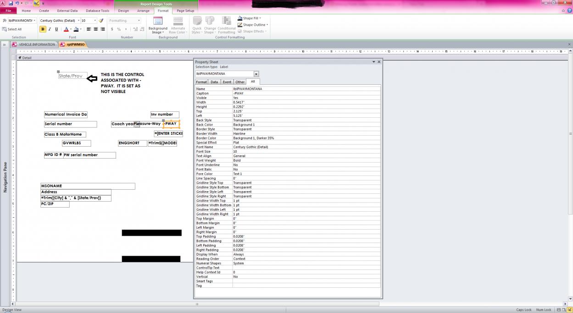Open Property Sheet options menu arrow
The width and height of the screenshot is (573, 313).
point(373,62)
